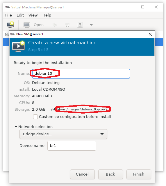Open the shutdown options arrow in the toolbar

coord(91,25)
